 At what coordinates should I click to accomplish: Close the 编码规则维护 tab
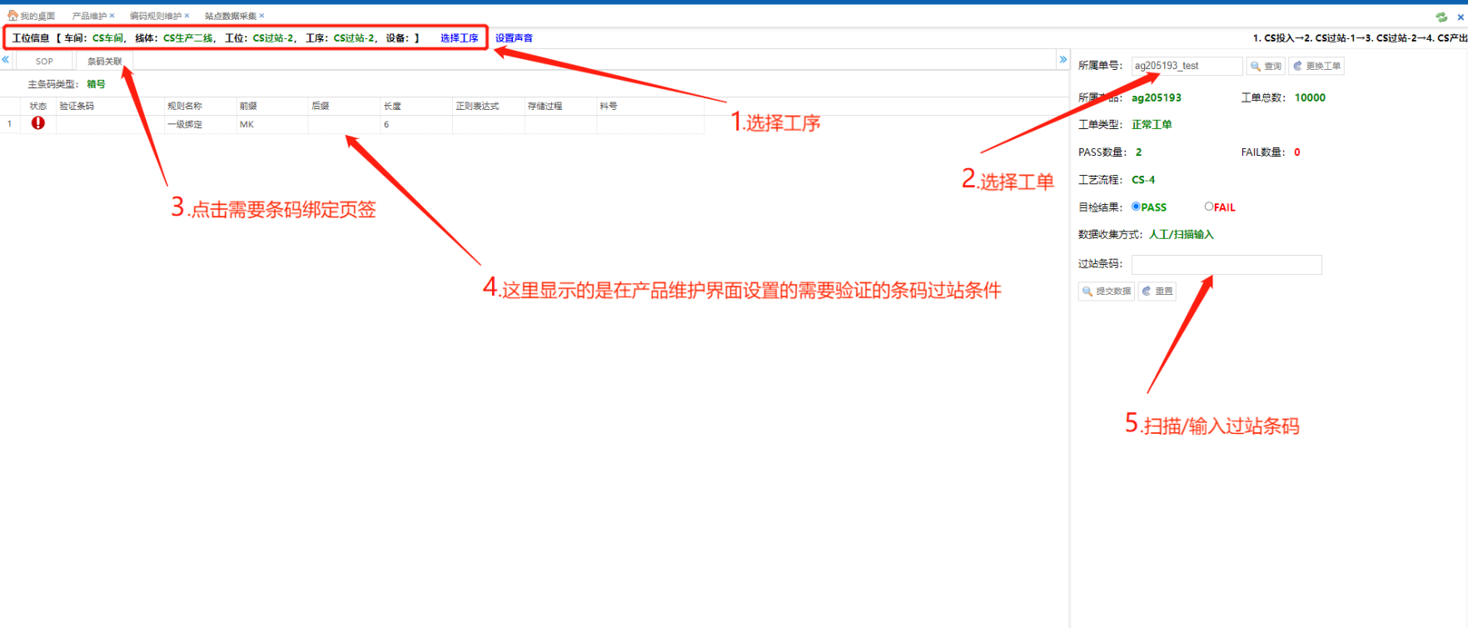pyautogui.click(x=187, y=16)
